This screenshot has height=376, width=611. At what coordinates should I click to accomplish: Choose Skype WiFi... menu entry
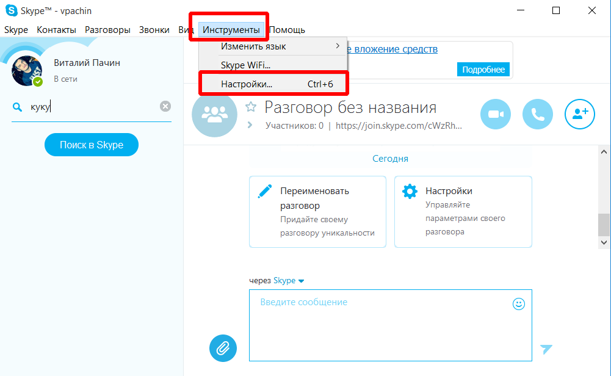point(245,65)
